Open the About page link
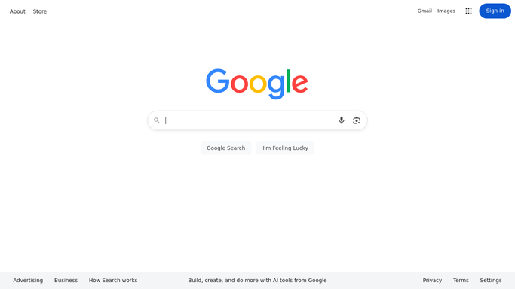Screen dimensions: 515x289 [17, 11]
